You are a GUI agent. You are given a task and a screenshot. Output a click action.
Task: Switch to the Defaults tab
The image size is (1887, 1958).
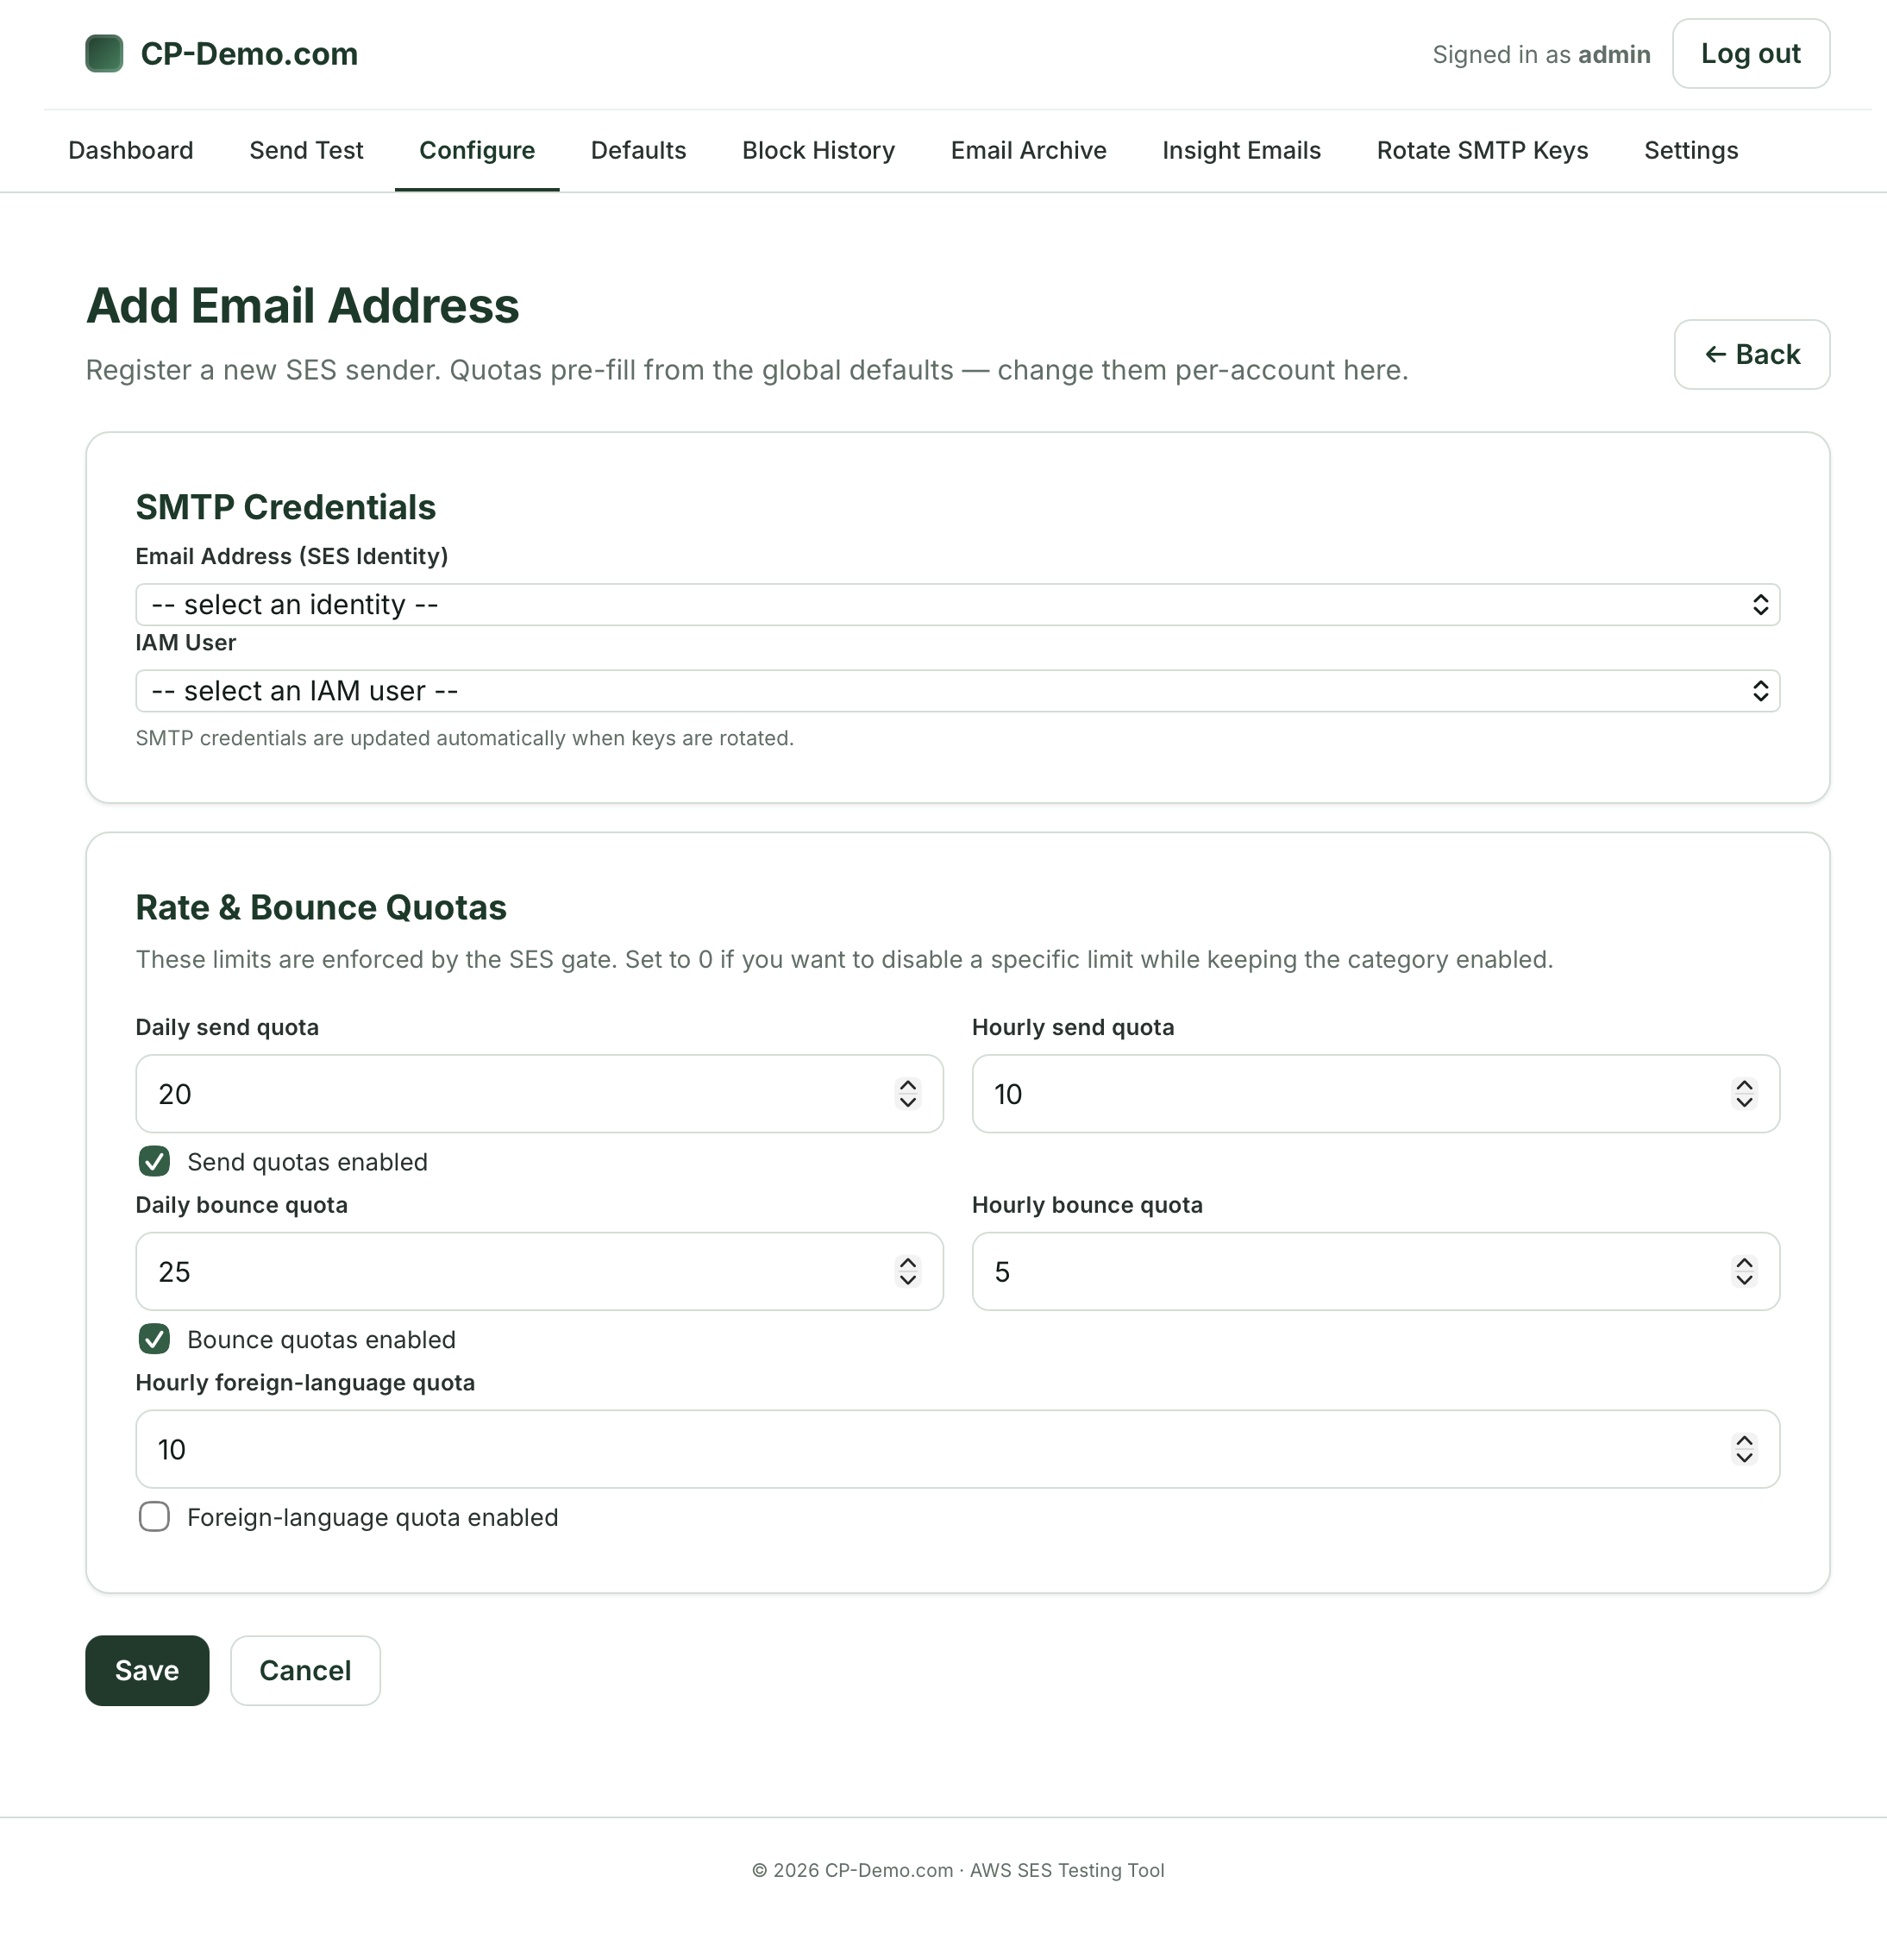[638, 150]
